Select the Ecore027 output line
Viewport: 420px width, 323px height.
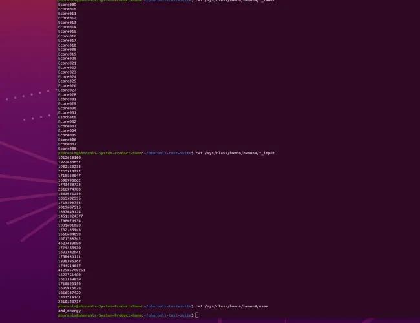[67, 90]
